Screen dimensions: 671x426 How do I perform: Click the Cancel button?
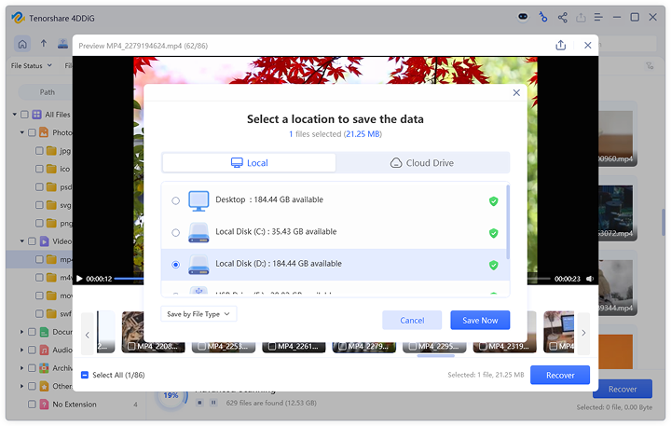412,321
